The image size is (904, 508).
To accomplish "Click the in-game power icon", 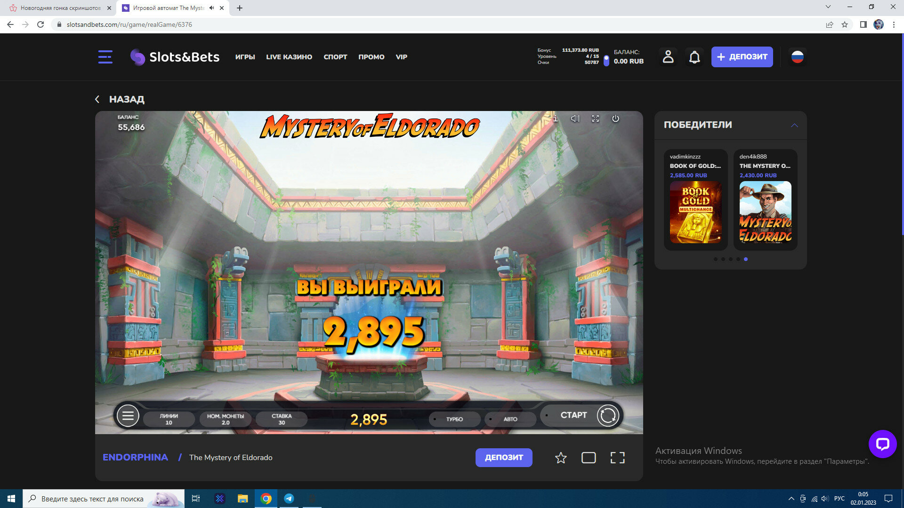I will pos(615,119).
